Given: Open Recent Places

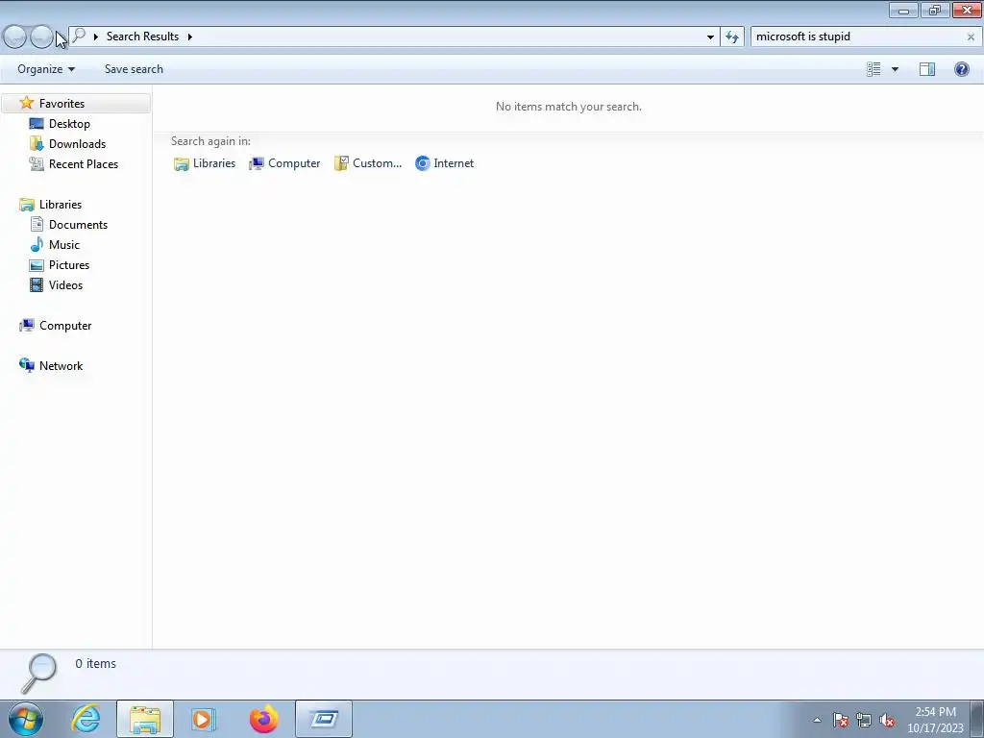Looking at the screenshot, I should click(84, 163).
